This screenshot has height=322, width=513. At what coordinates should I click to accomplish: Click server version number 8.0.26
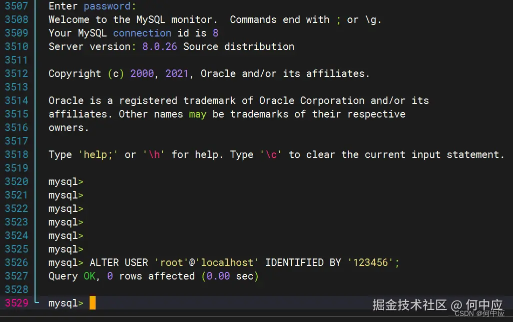160,46
